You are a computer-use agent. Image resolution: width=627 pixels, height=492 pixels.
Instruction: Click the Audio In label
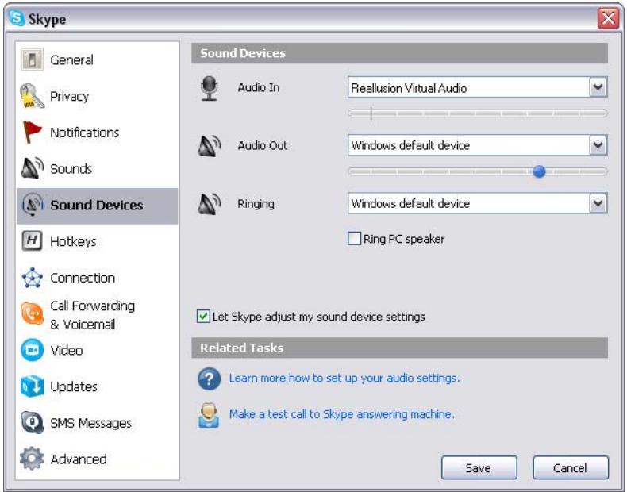coord(259,87)
